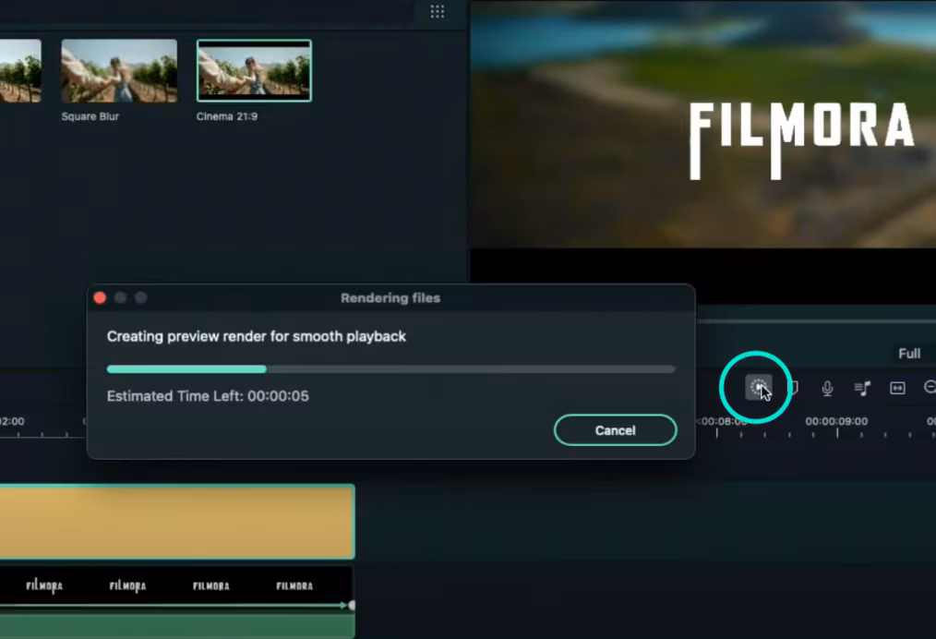
Task: Click the Render Preview icon in timeline toolbar
Action: tap(758, 388)
